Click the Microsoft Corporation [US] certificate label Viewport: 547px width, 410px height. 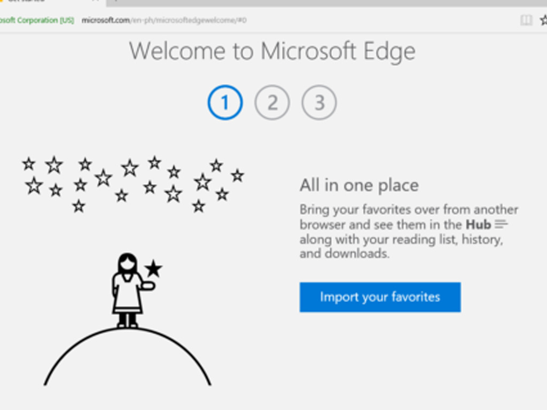click(x=37, y=20)
